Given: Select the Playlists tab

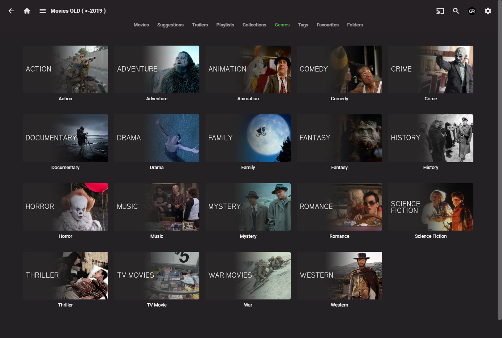Looking at the screenshot, I should click(225, 25).
